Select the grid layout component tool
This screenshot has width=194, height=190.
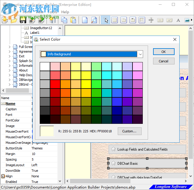click(x=142, y=20)
